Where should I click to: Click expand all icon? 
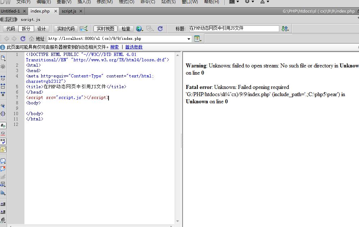(3, 94)
